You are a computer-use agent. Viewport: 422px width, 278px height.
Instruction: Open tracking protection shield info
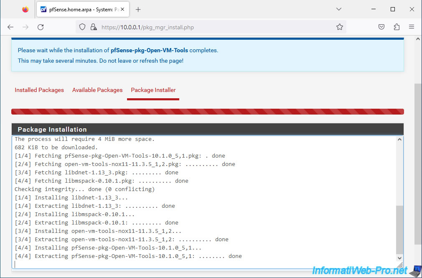coord(82,27)
